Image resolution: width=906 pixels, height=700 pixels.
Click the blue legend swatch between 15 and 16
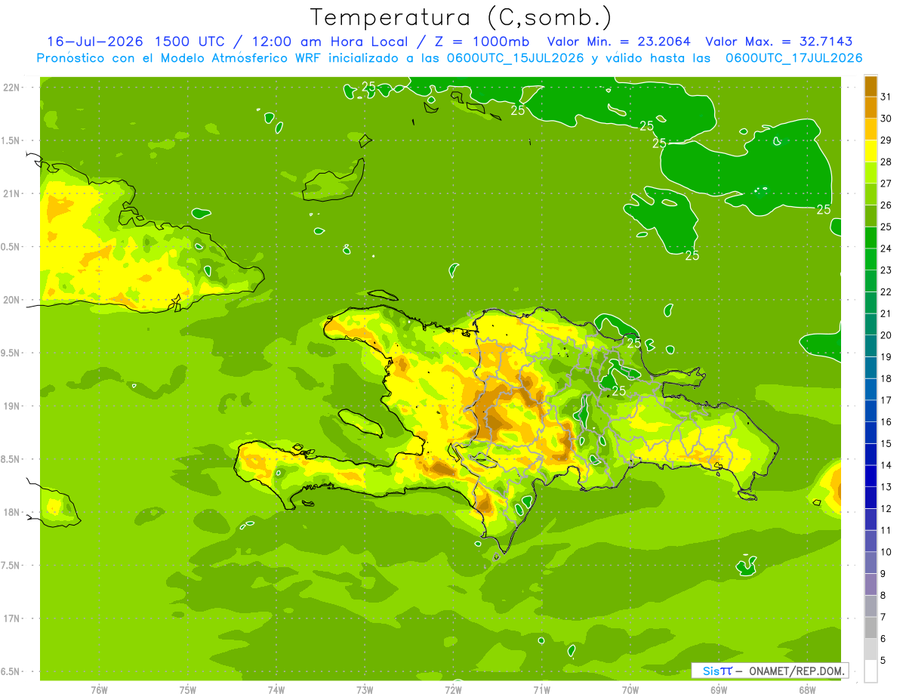871,433
